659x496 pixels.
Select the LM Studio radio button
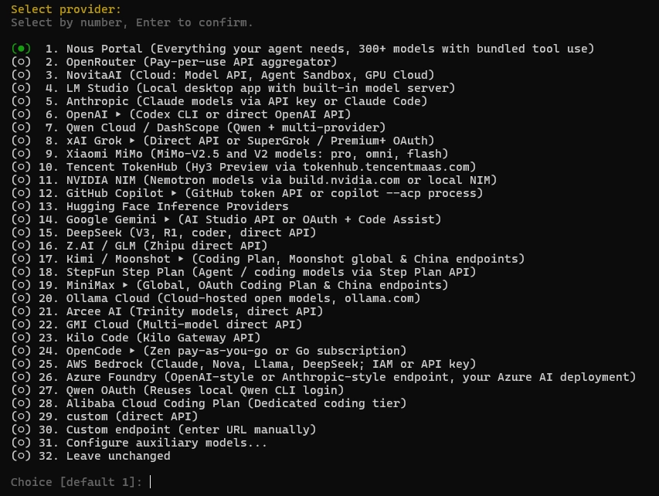point(21,88)
